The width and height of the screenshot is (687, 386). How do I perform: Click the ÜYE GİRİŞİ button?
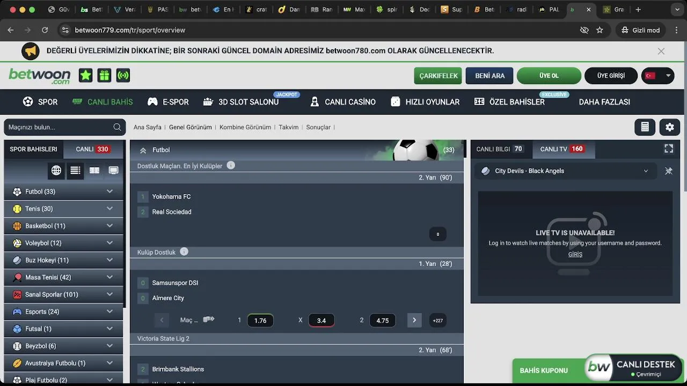click(611, 76)
